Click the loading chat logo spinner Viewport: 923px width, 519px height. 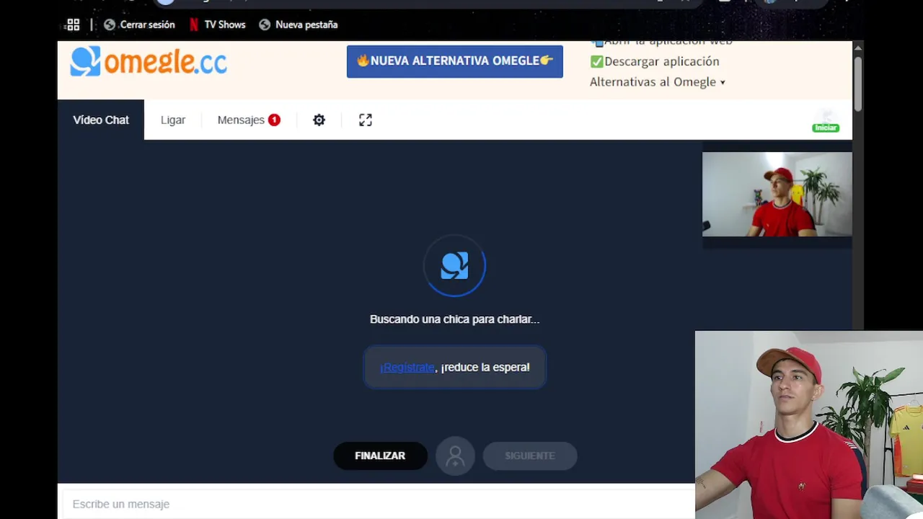[454, 266]
